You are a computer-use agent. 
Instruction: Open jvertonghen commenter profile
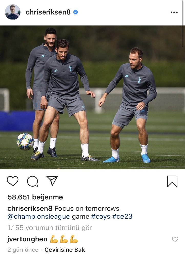click(27, 239)
